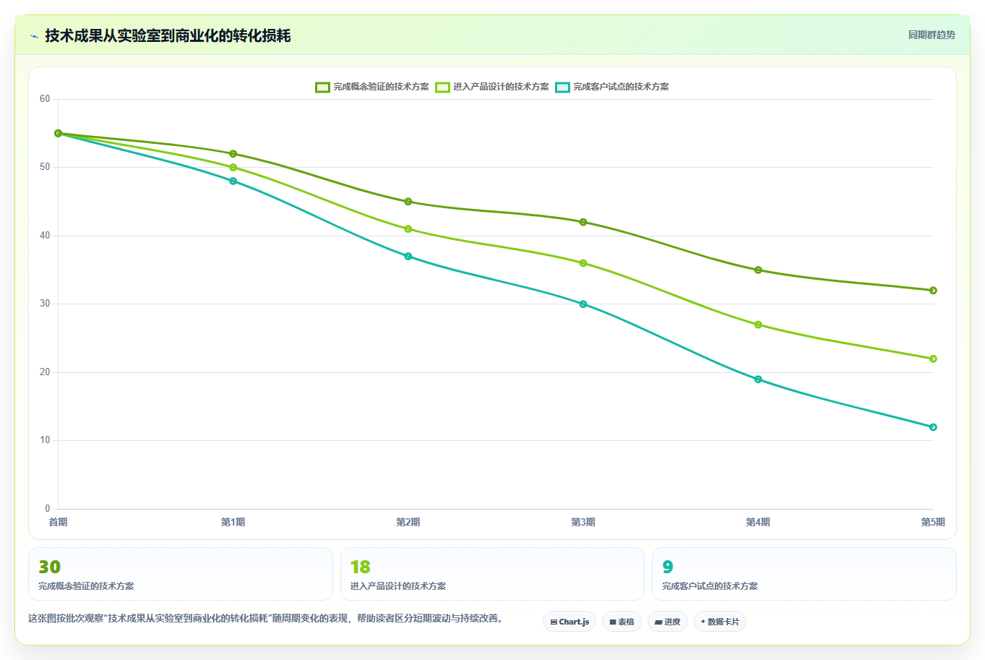
Task: Click dark green data point at 第3期
Action: (583, 222)
